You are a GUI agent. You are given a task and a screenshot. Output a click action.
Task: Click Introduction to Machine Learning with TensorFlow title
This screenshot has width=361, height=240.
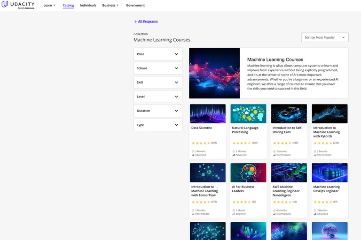204,191
